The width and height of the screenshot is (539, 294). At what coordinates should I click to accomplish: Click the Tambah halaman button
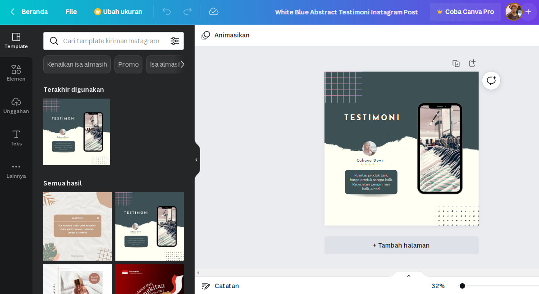tap(401, 245)
